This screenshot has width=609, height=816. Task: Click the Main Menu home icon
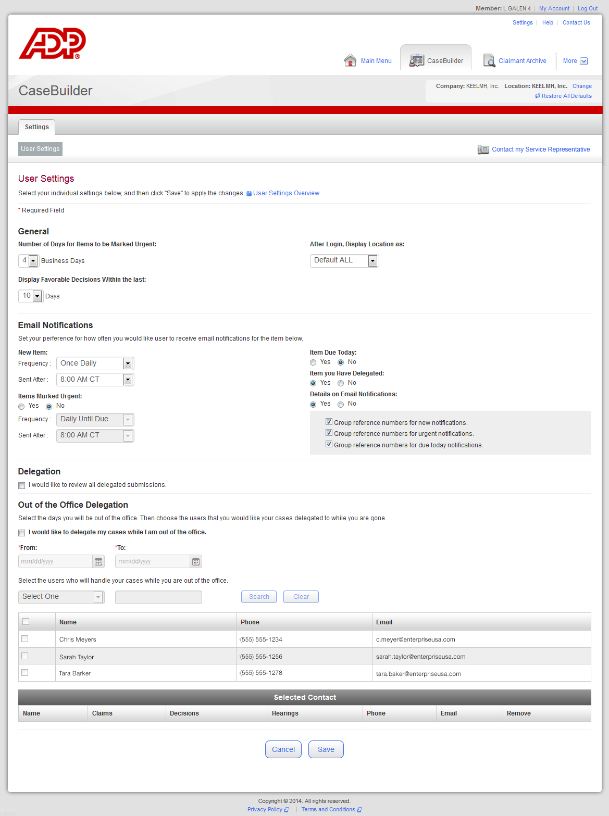click(x=350, y=60)
